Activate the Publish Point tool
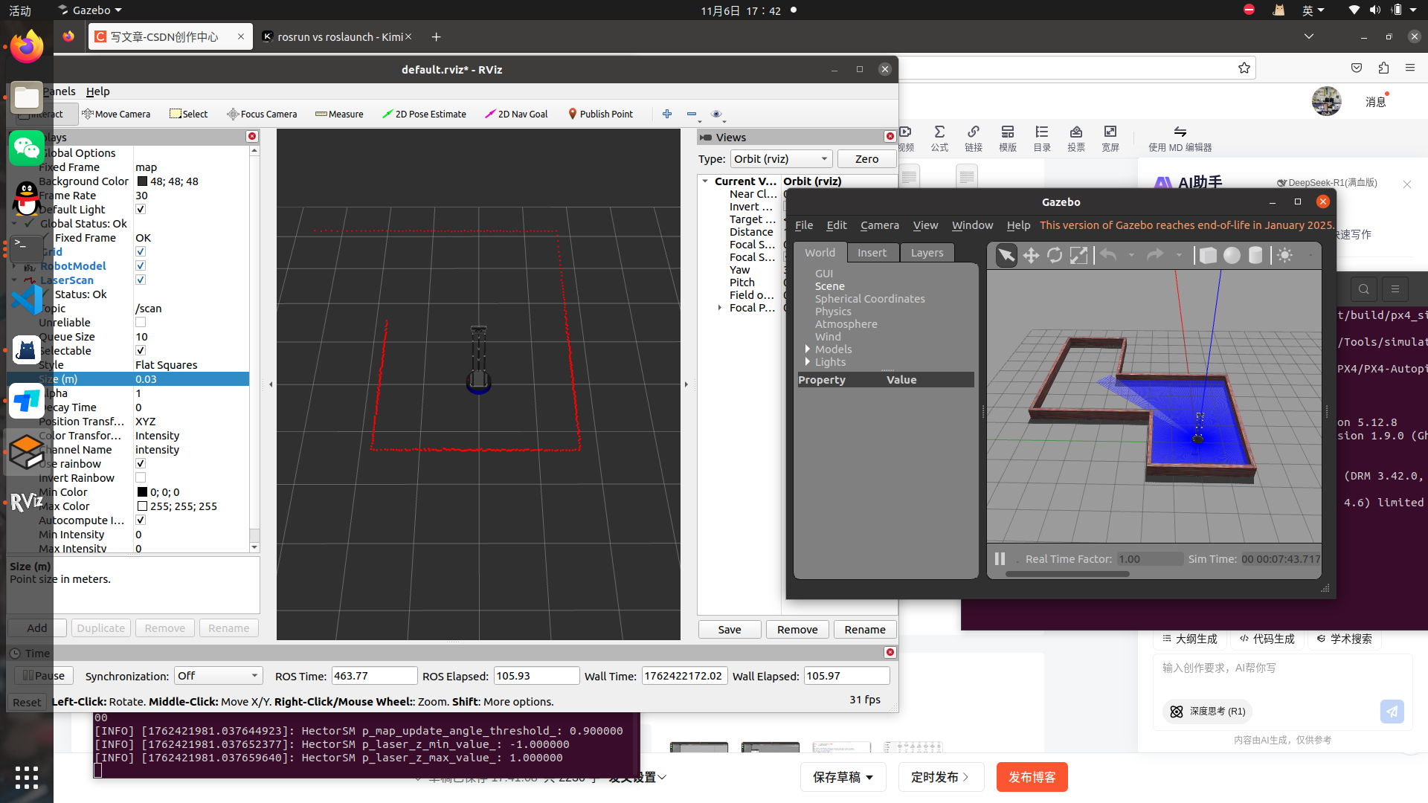The height and width of the screenshot is (803, 1428). (600, 114)
